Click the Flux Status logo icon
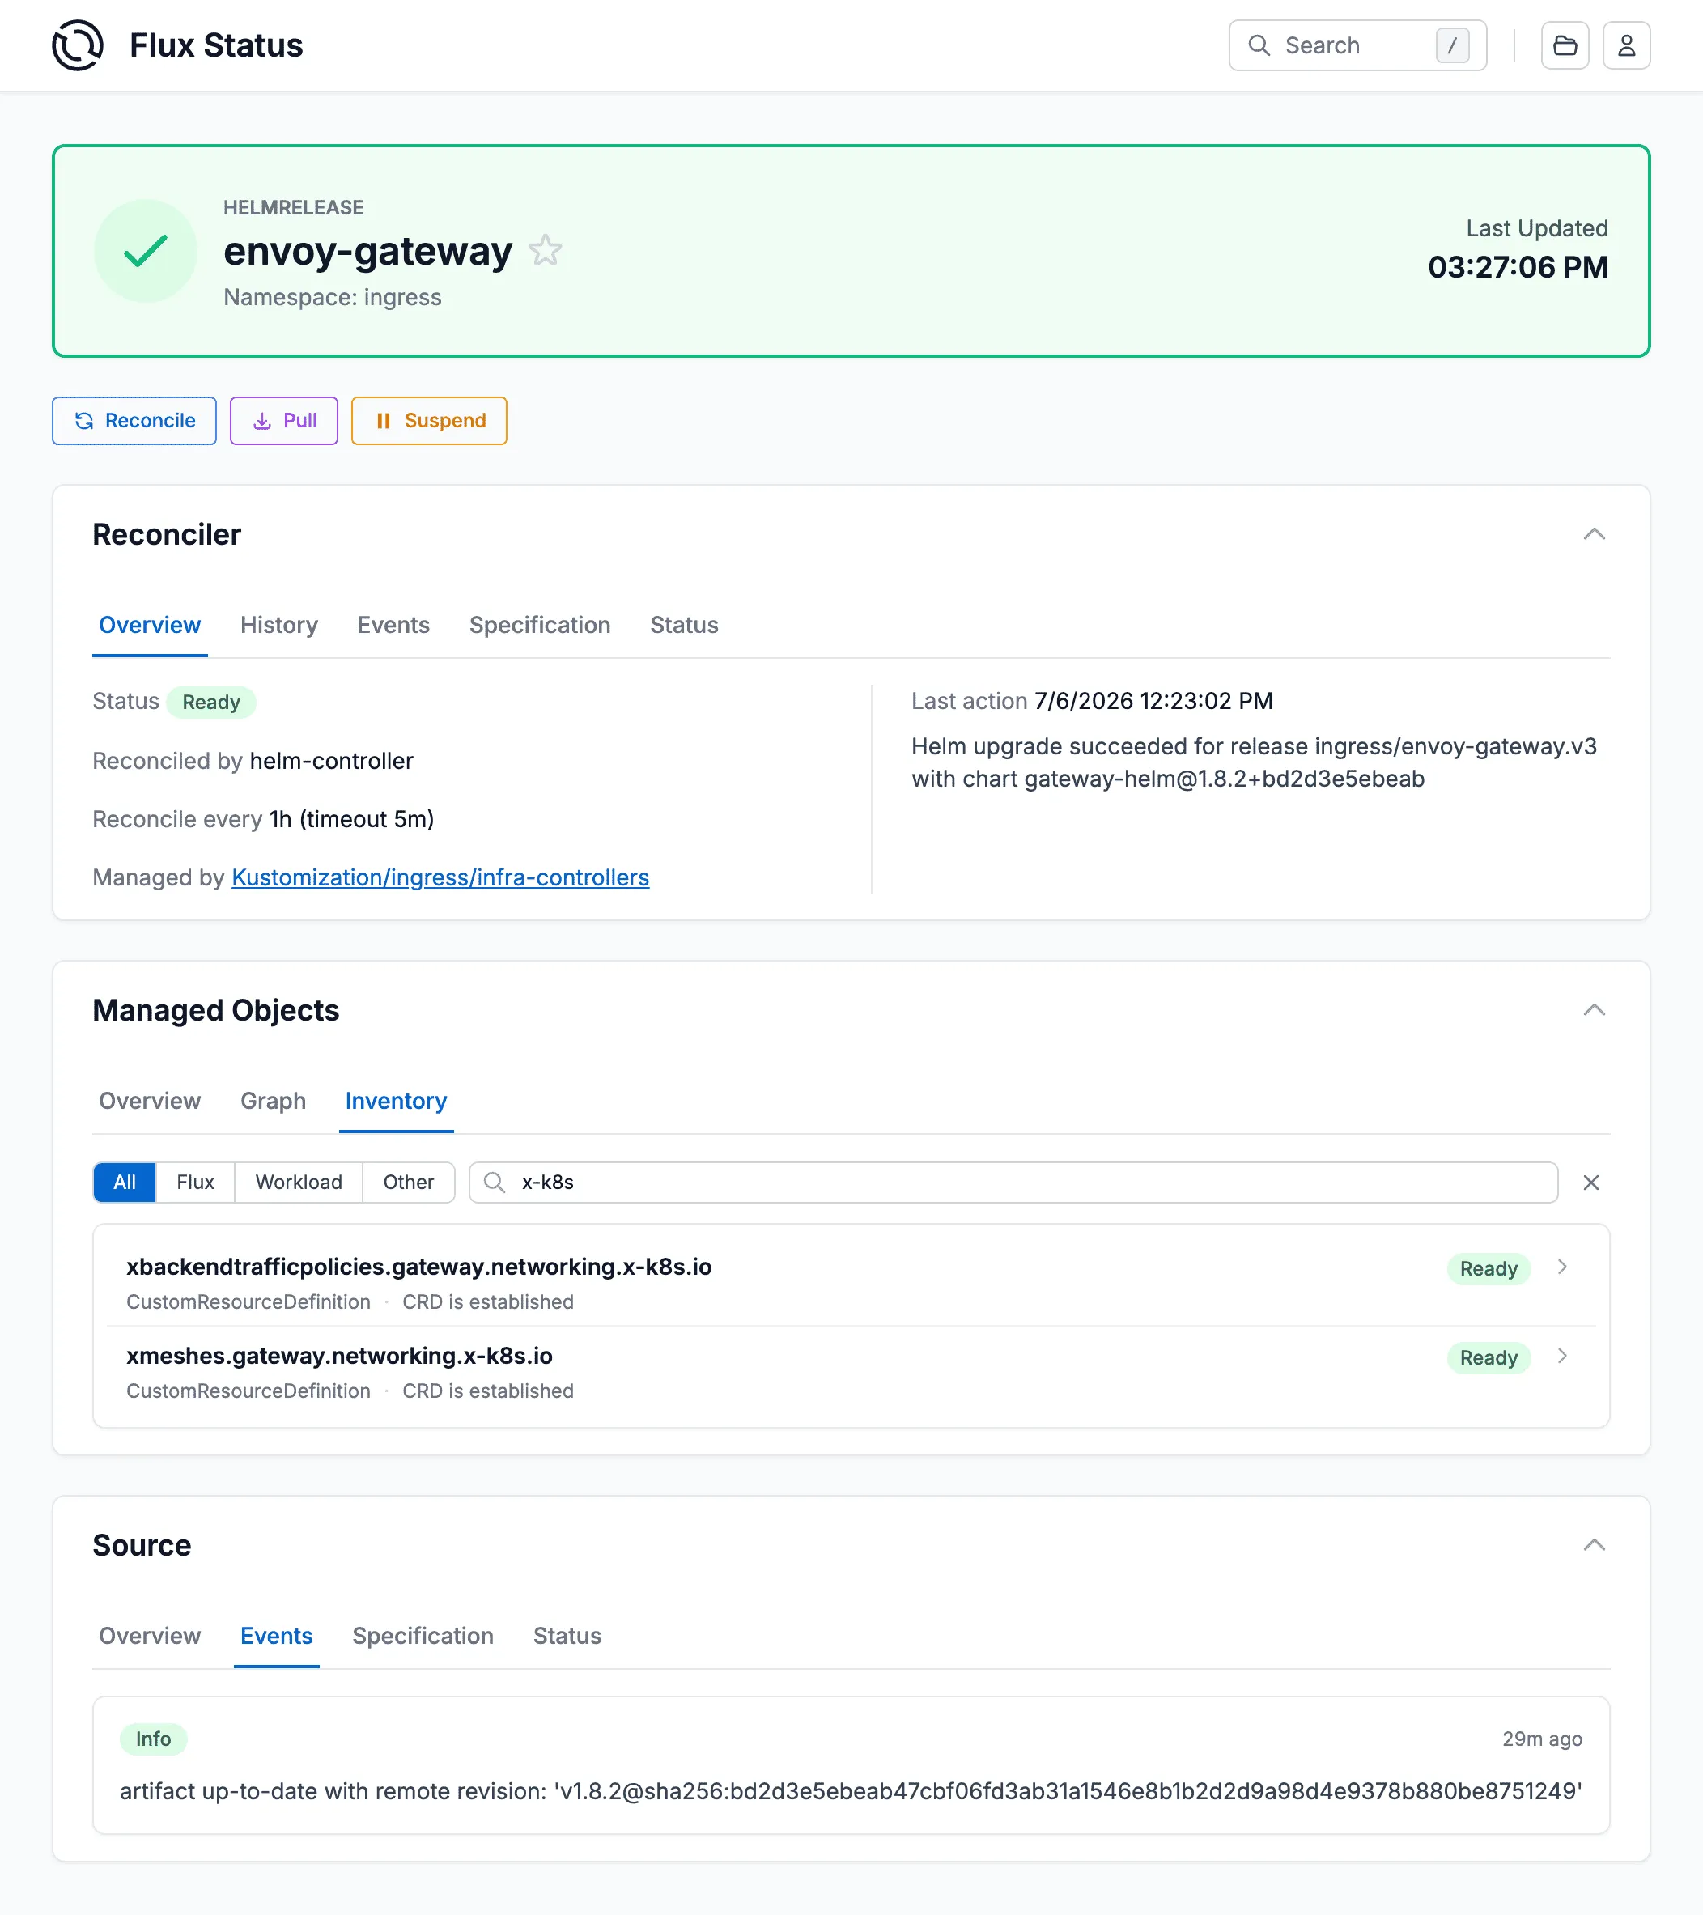Image resolution: width=1703 pixels, height=1915 pixels. pyautogui.click(x=77, y=45)
